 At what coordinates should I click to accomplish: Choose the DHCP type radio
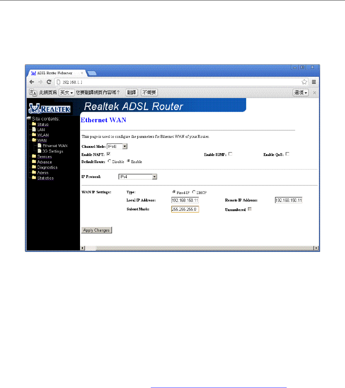coord(194,192)
